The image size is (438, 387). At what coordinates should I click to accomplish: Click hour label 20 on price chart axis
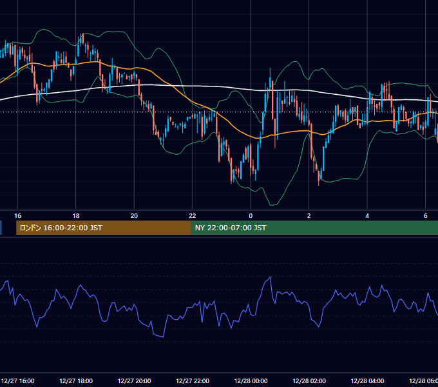[134, 216]
